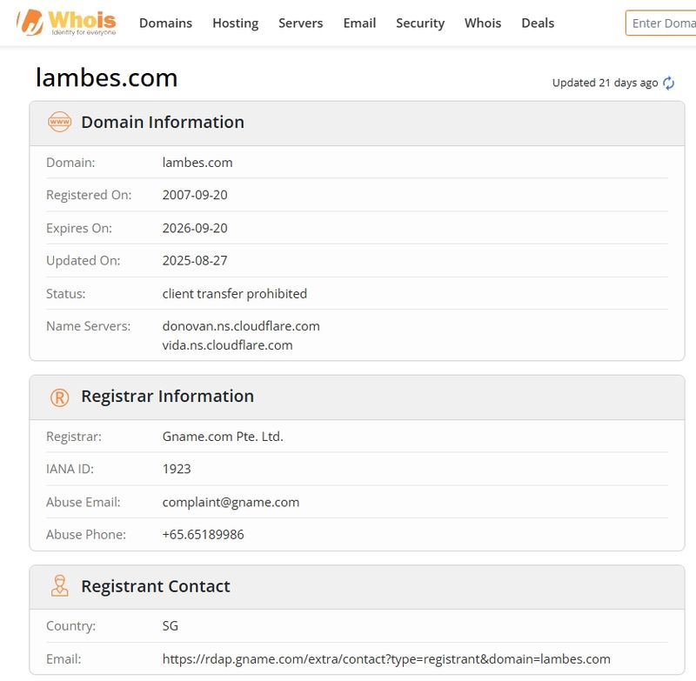This screenshot has height=681, width=696.
Task: Open the Whois menu item
Action: [x=483, y=23]
